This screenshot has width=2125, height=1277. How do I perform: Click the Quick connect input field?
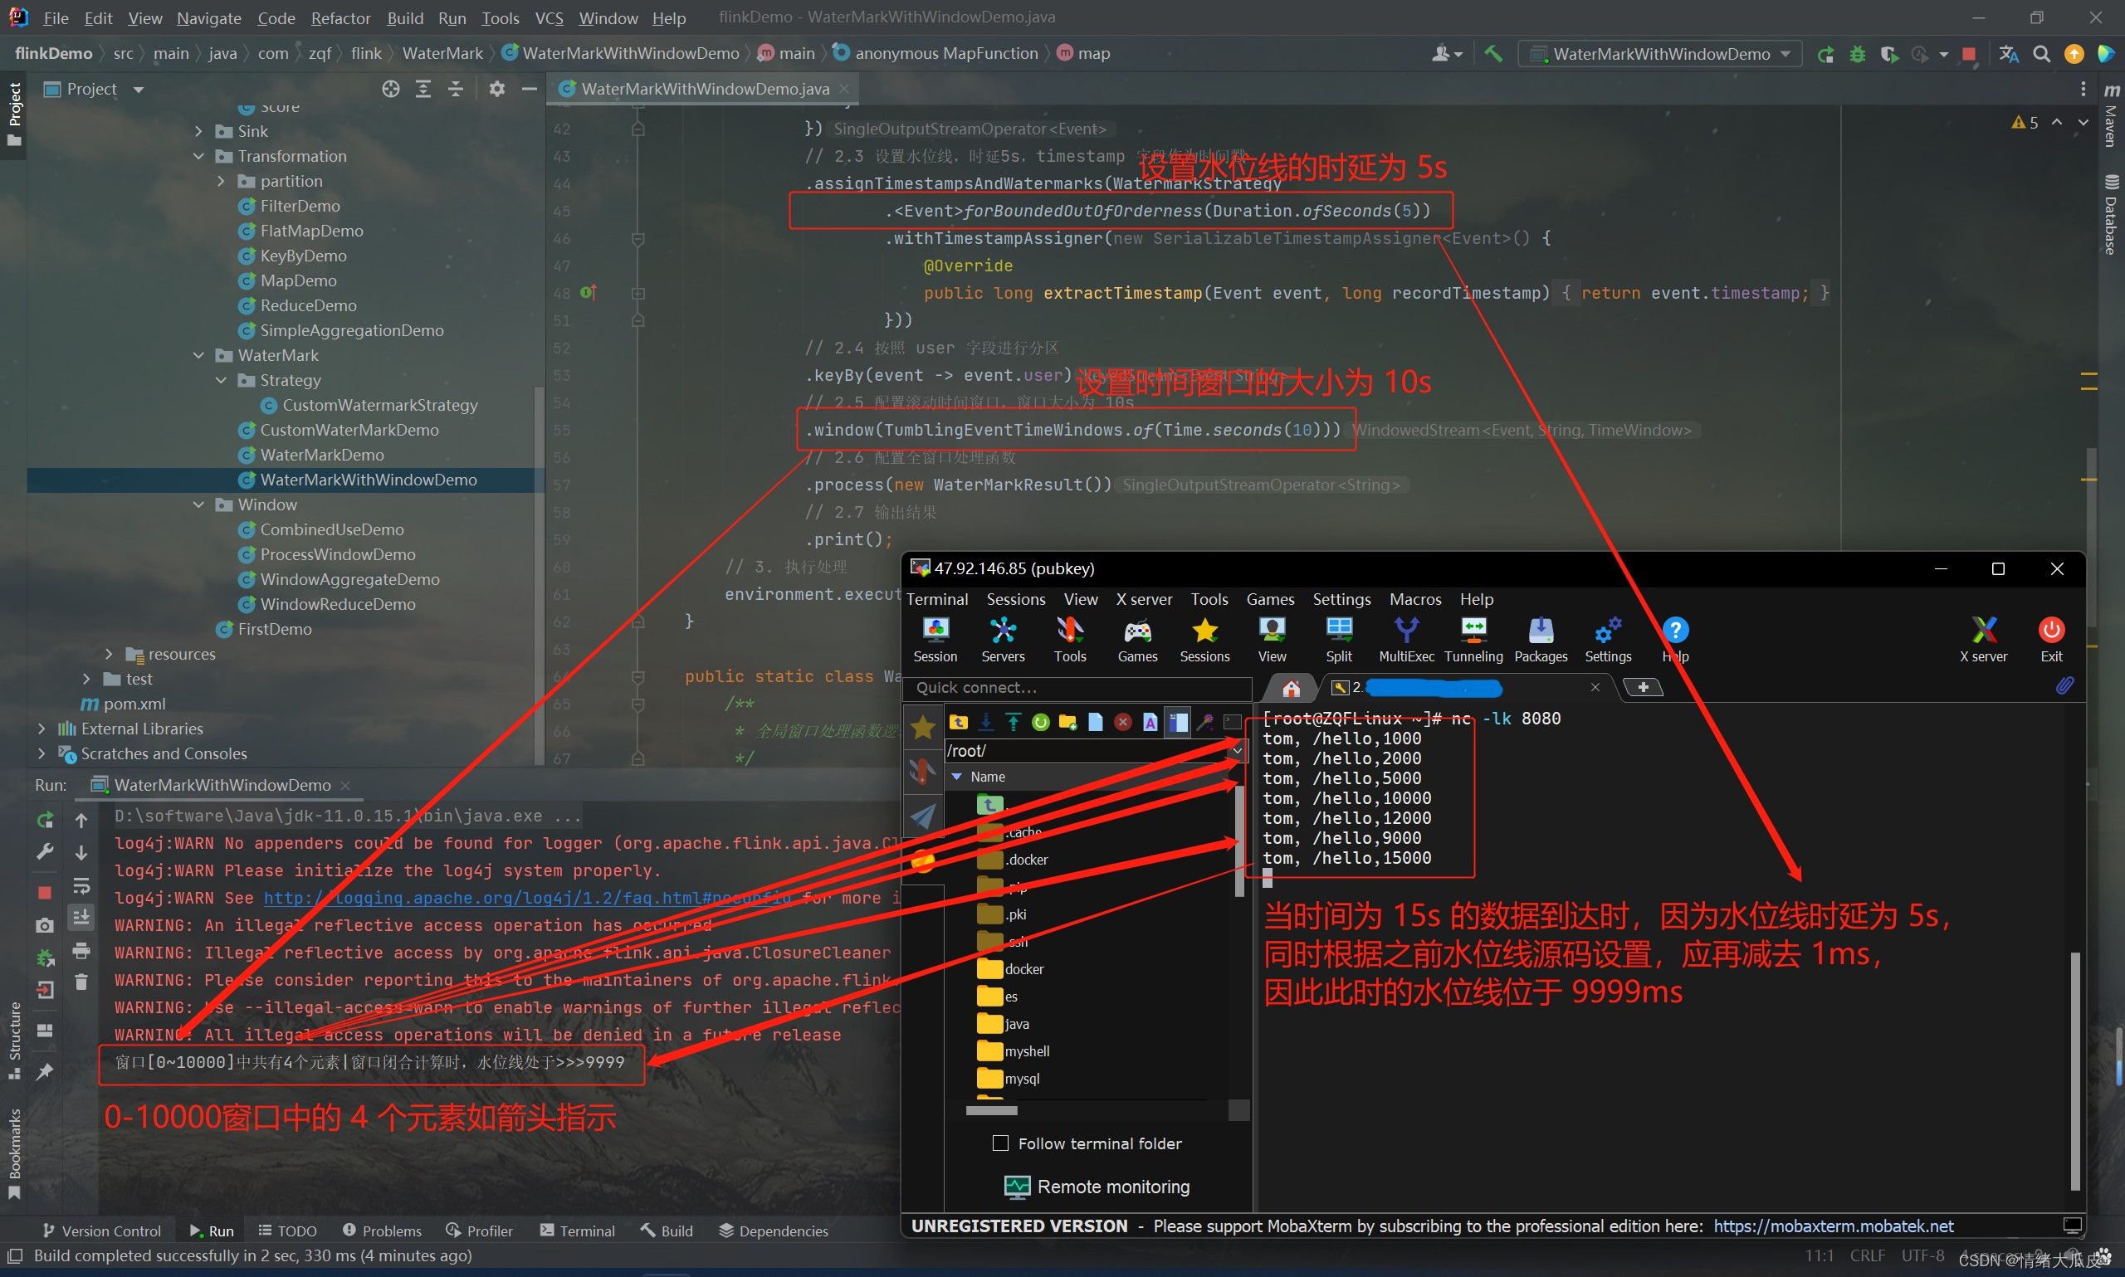pos(1076,688)
